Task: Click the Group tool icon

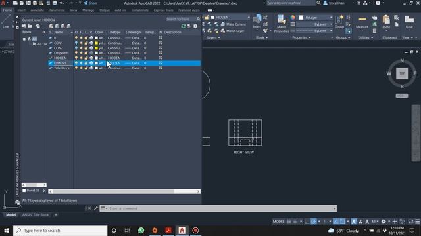Action: click(x=339, y=22)
